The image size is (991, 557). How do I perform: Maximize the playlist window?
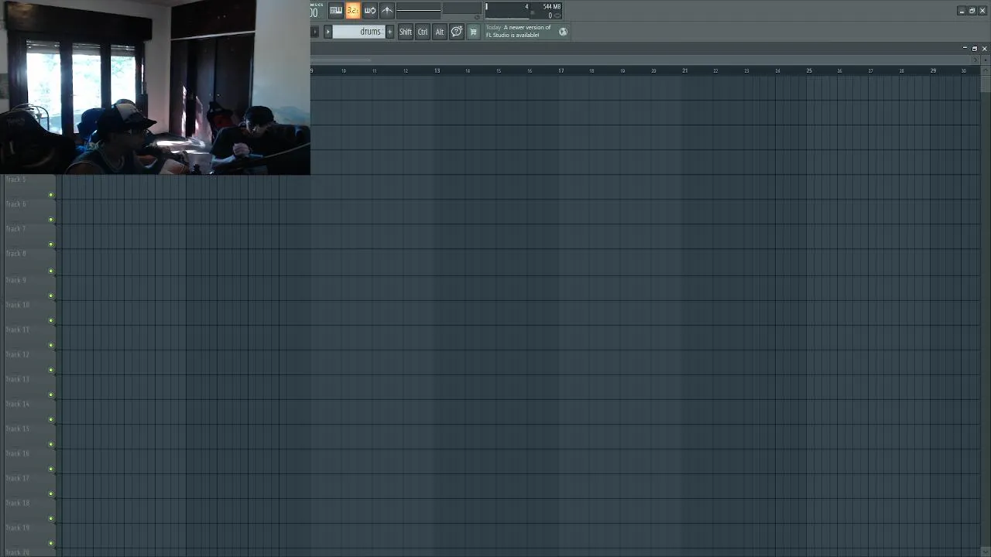coord(974,48)
